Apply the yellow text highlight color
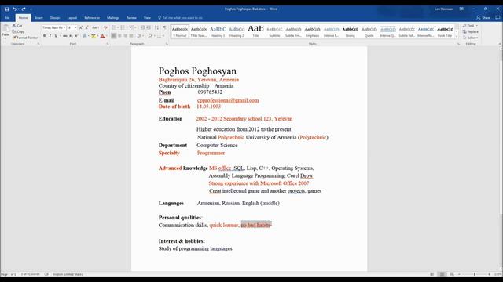The width and height of the screenshot is (503, 282). pos(94,36)
